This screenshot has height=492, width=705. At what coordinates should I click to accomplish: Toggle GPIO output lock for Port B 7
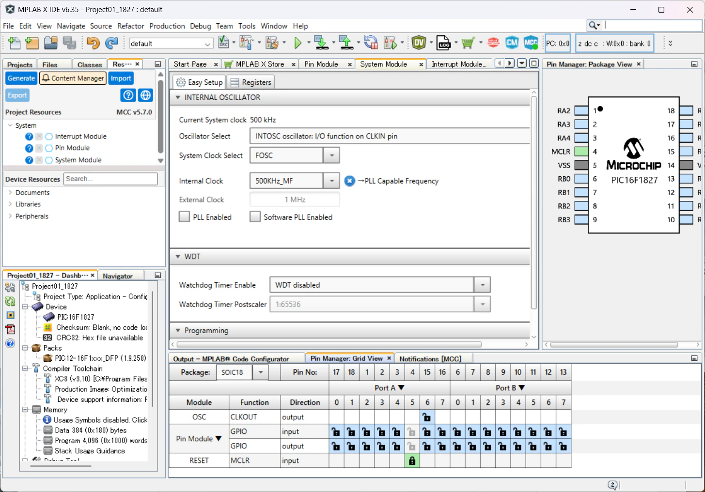pos(563,446)
